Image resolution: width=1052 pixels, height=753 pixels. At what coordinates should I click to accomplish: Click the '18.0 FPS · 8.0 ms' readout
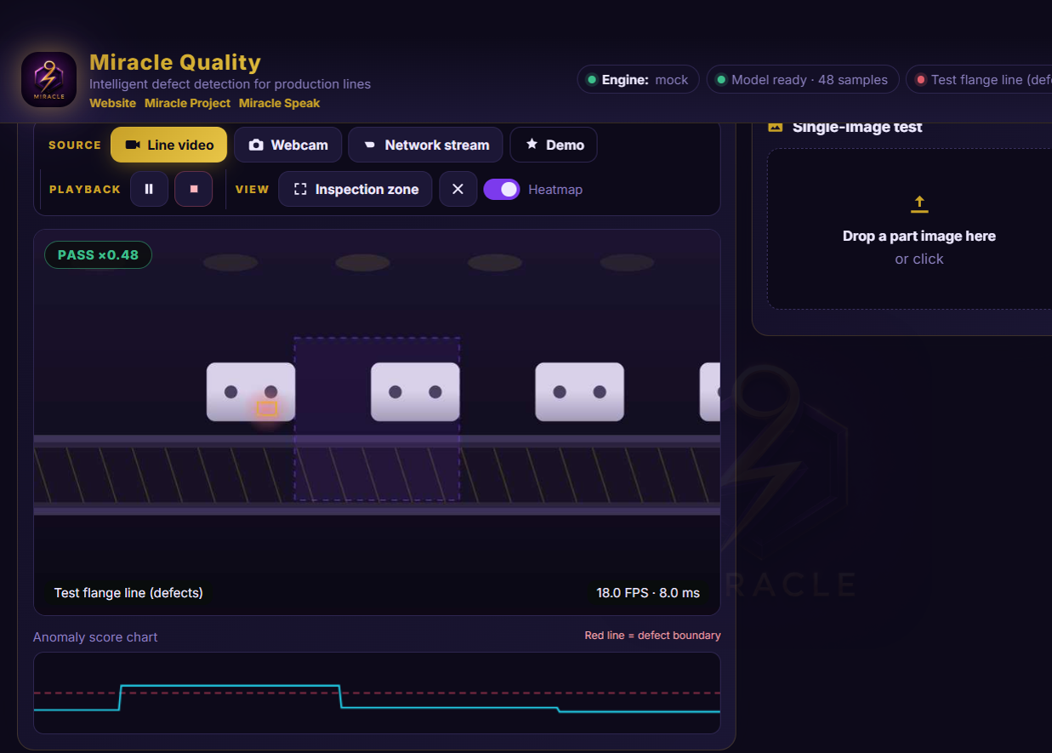tap(648, 592)
